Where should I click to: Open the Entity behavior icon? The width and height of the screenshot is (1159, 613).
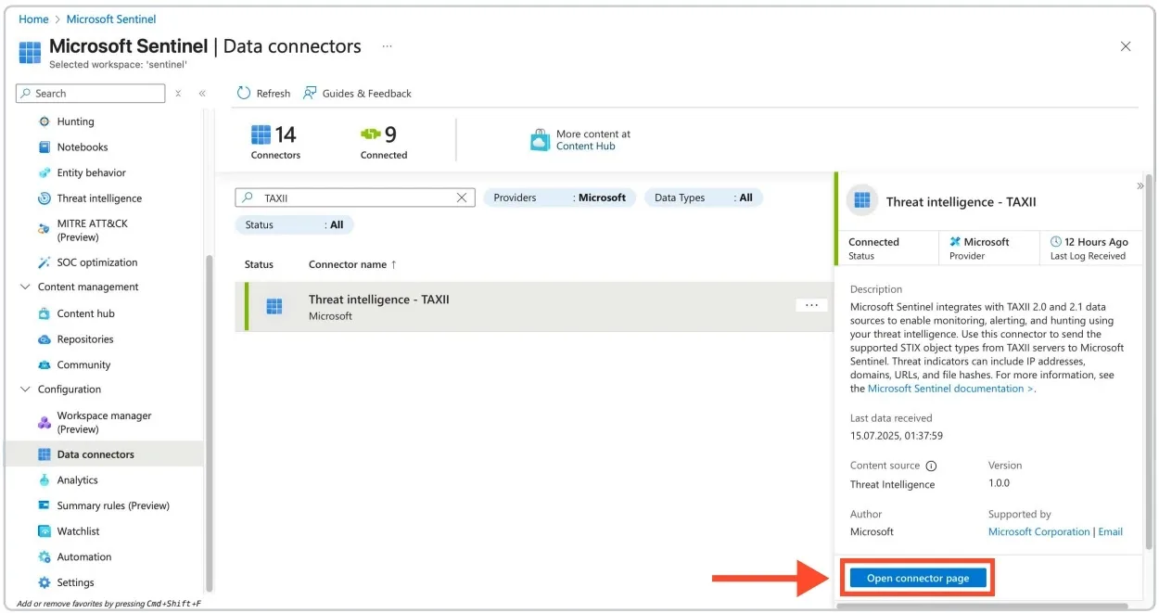[45, 172]
